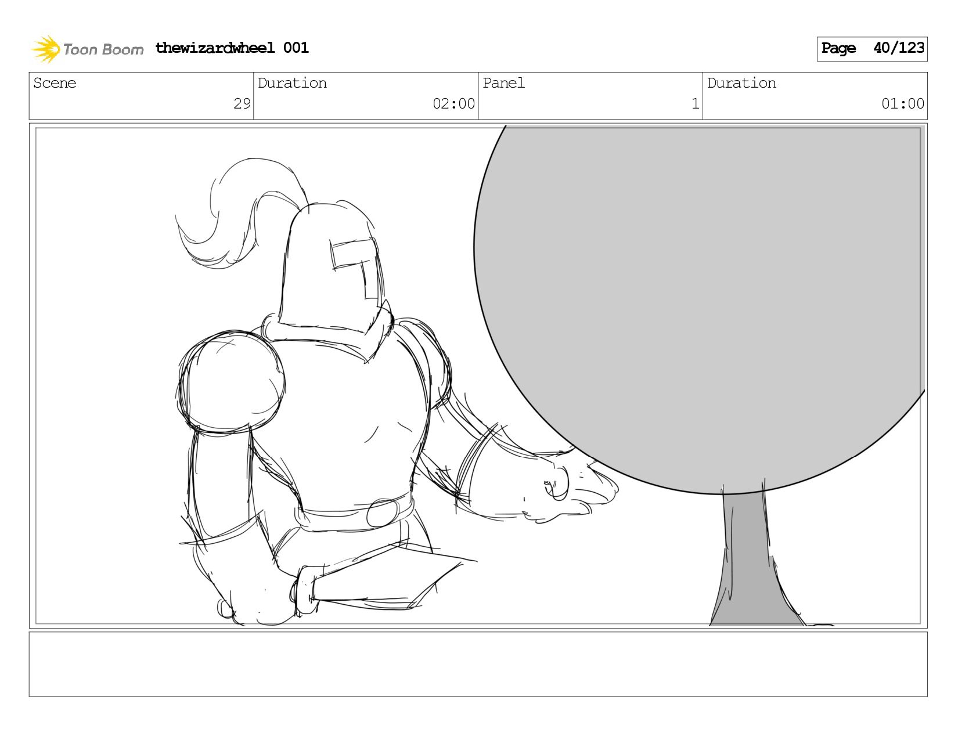Click the 'Page 40/123' indicator box
The image size is (958, 740).
click(872, 49)
